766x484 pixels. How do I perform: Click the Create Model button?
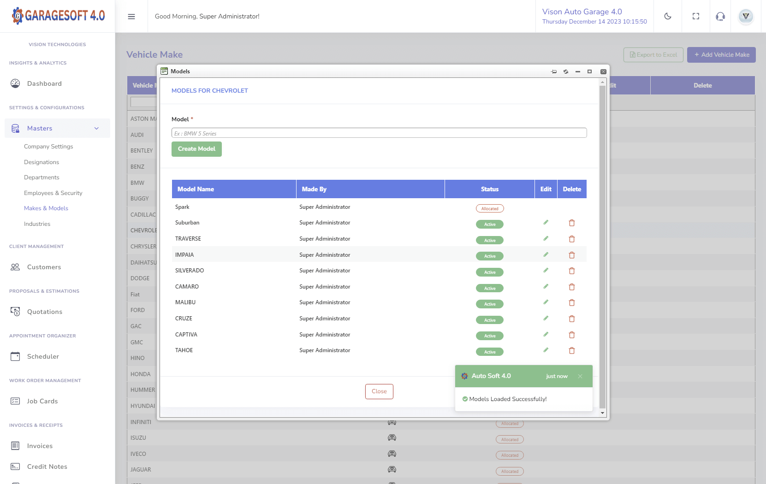pos(196,149)
